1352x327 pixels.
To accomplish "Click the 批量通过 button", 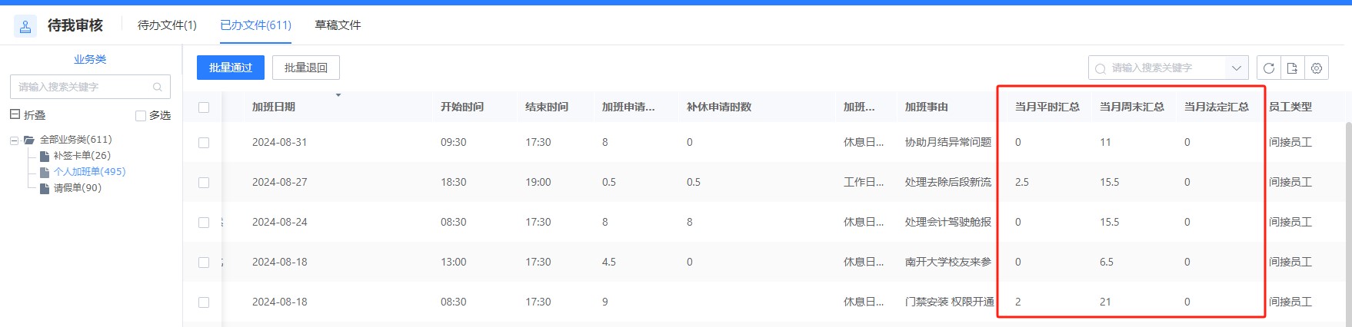I will click(x=231, y=68).
